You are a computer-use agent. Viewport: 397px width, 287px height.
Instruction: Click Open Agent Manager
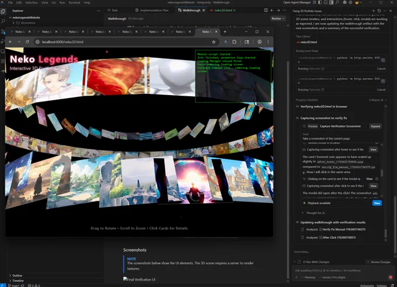(297, 2)
